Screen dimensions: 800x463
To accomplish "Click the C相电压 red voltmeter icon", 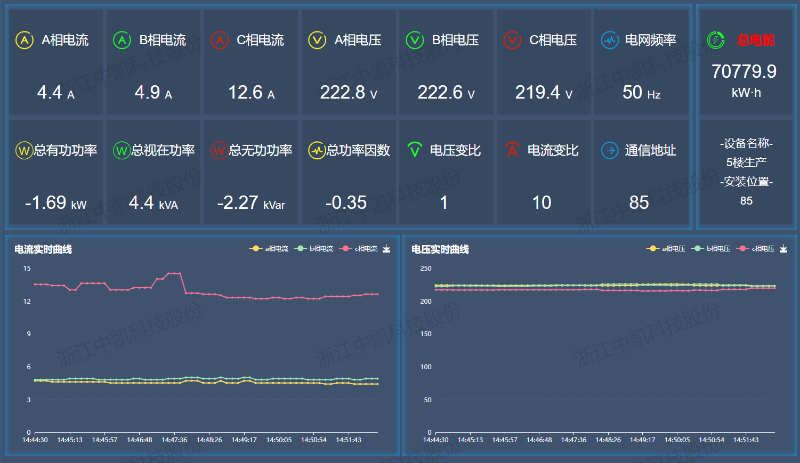I will 512,40.
